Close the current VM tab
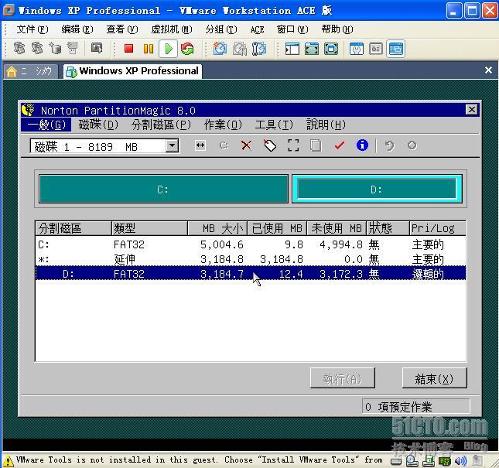Screen dimensions: 499x468 [x=488, y=70]
